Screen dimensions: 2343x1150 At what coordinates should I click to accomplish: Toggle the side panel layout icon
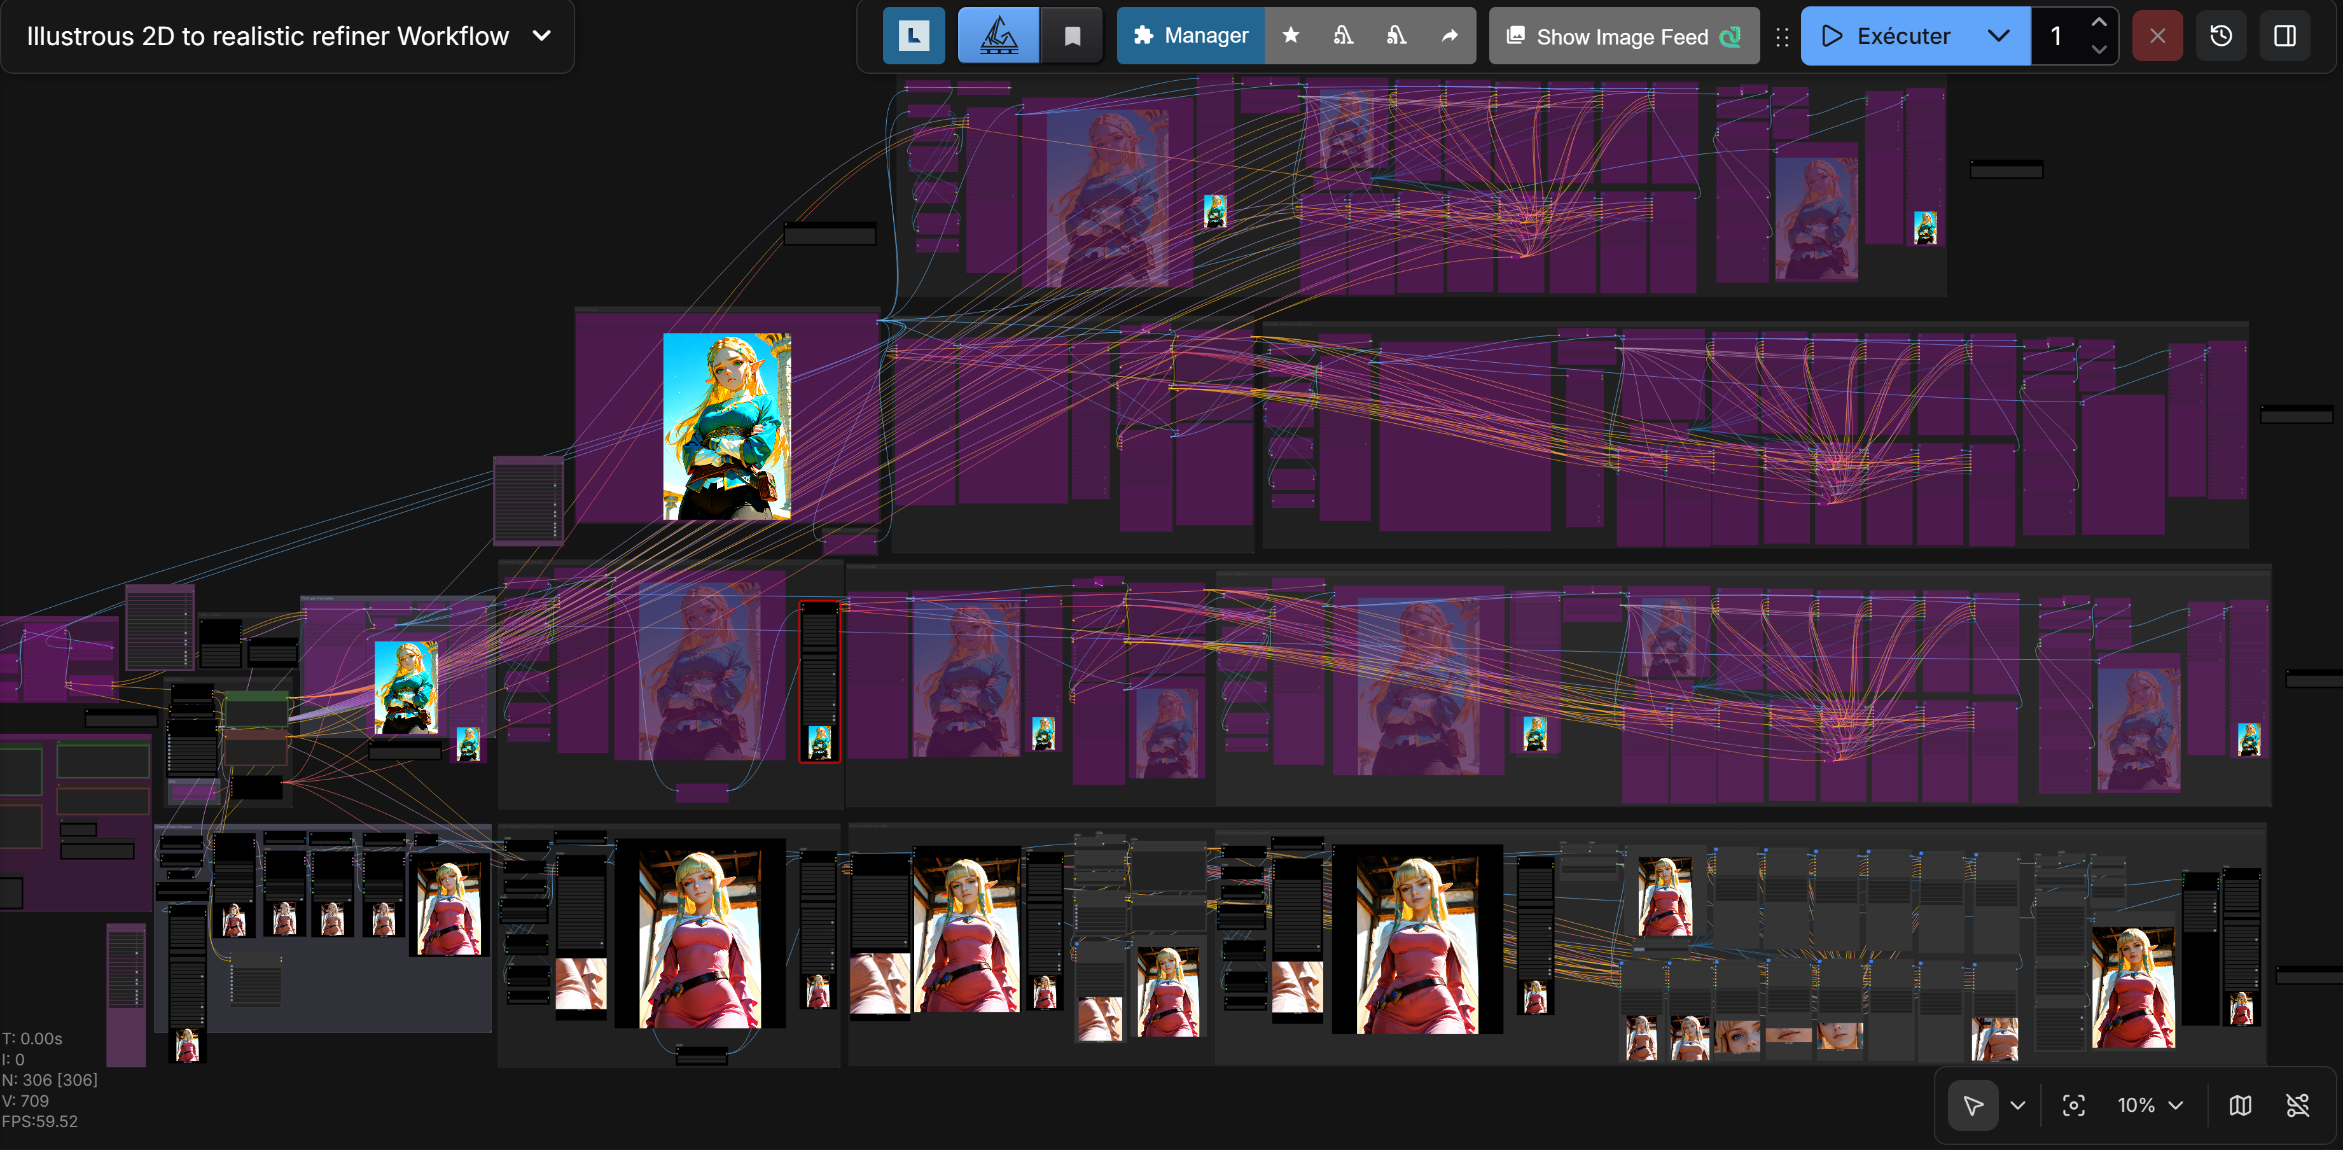pyautogui.click(x=2284, y=36)
